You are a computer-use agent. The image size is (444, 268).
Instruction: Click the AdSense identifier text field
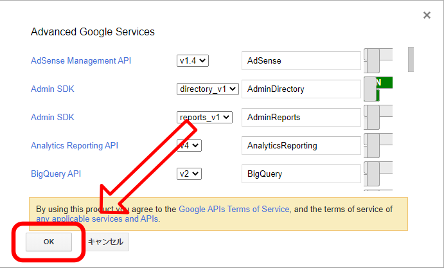point(301,61)
